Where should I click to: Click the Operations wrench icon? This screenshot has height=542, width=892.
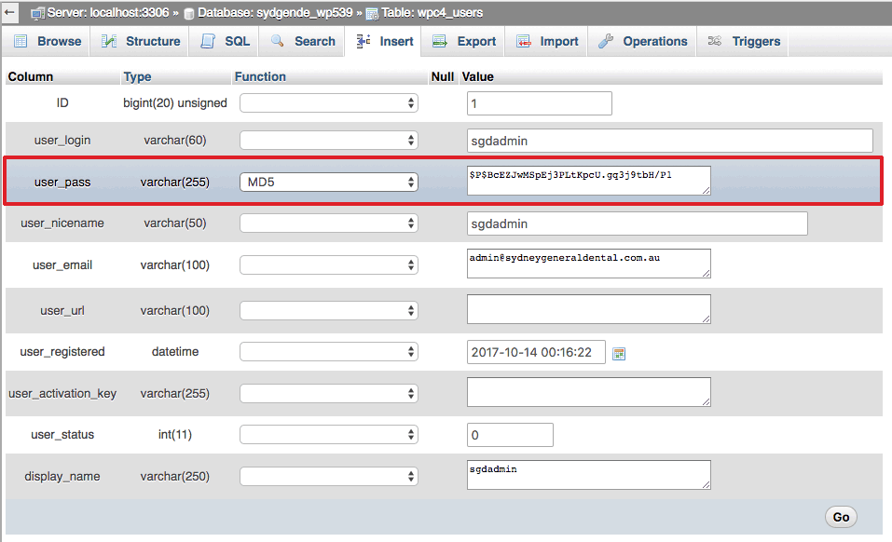click(x=606, y=42)
